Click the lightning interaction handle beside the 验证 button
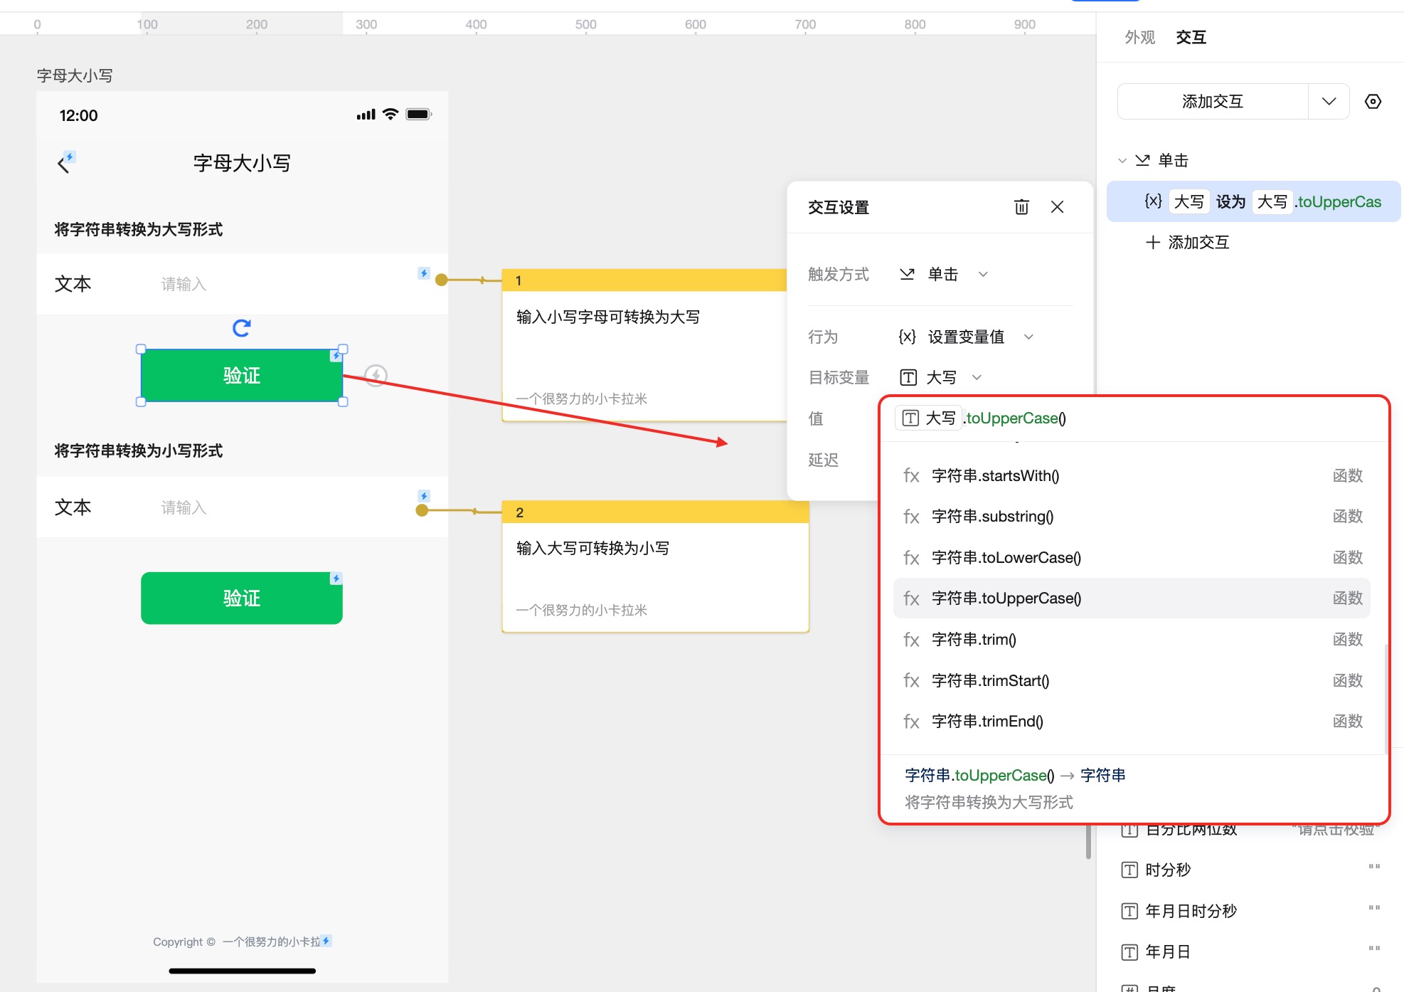 pyautogui.click(x=376, y=375)
